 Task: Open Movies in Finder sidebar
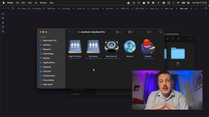click(45, 58)
